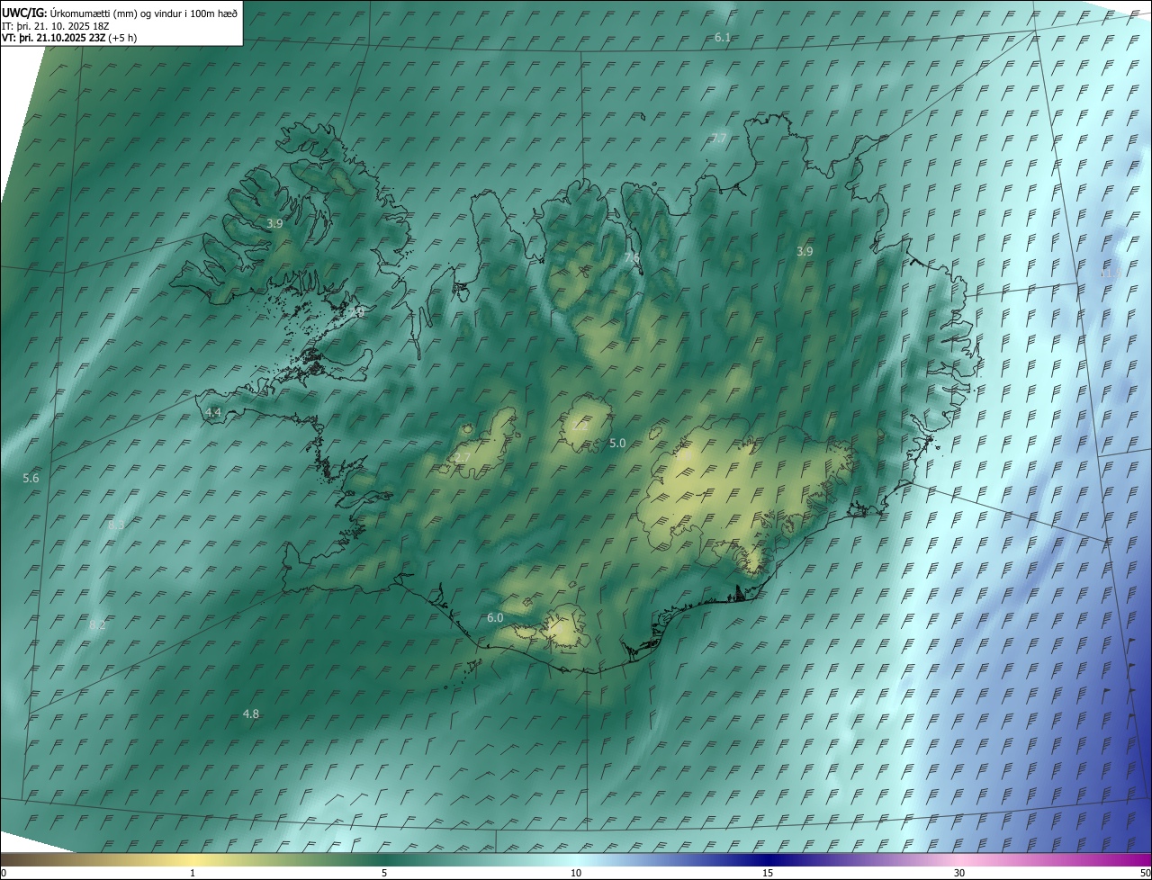
Task: Select the 8.2 value label on the map
Action: [97, 624]
